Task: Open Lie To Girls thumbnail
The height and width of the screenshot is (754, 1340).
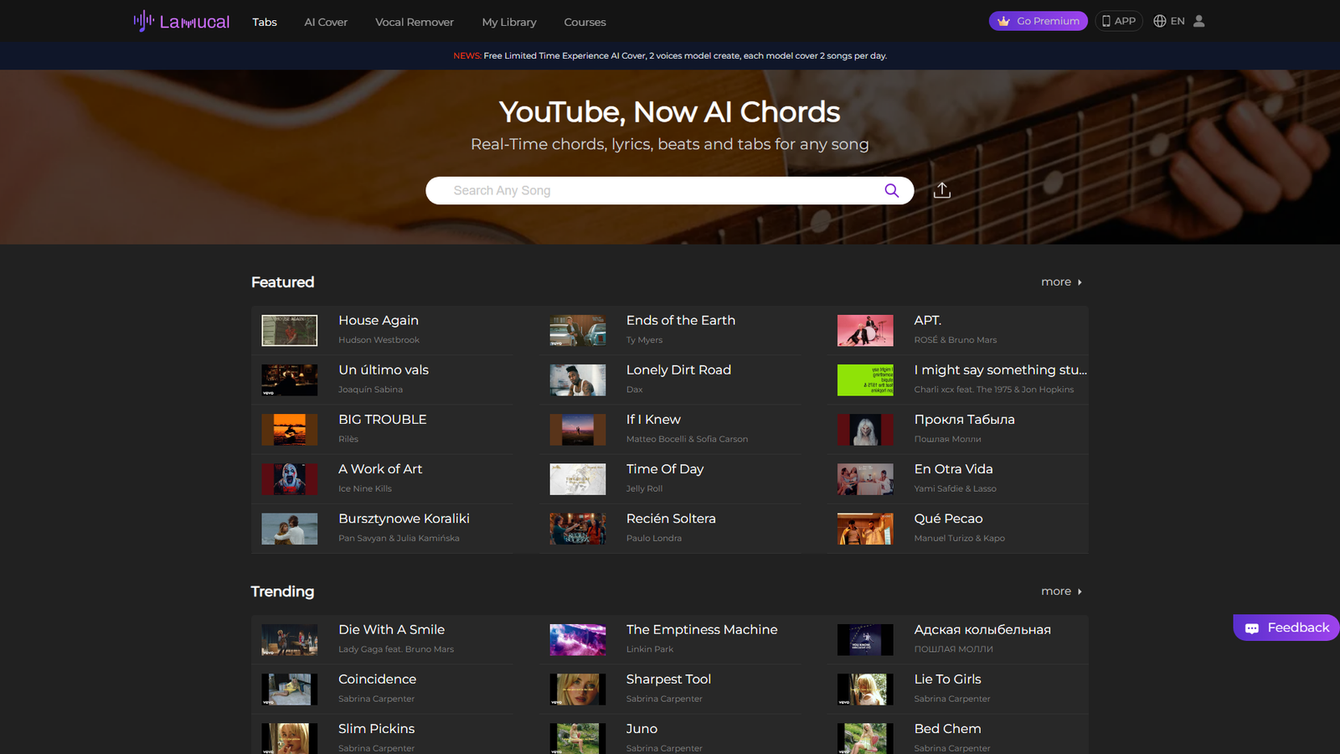Action: tap(865, 689)
